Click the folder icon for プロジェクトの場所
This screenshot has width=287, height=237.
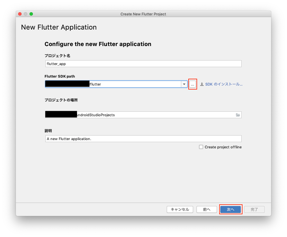coord(238,115)
